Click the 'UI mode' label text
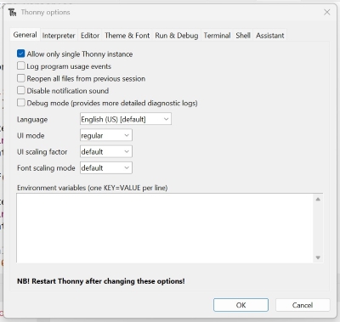The width and height of the screenshot is (340, 322). point(31,136)
